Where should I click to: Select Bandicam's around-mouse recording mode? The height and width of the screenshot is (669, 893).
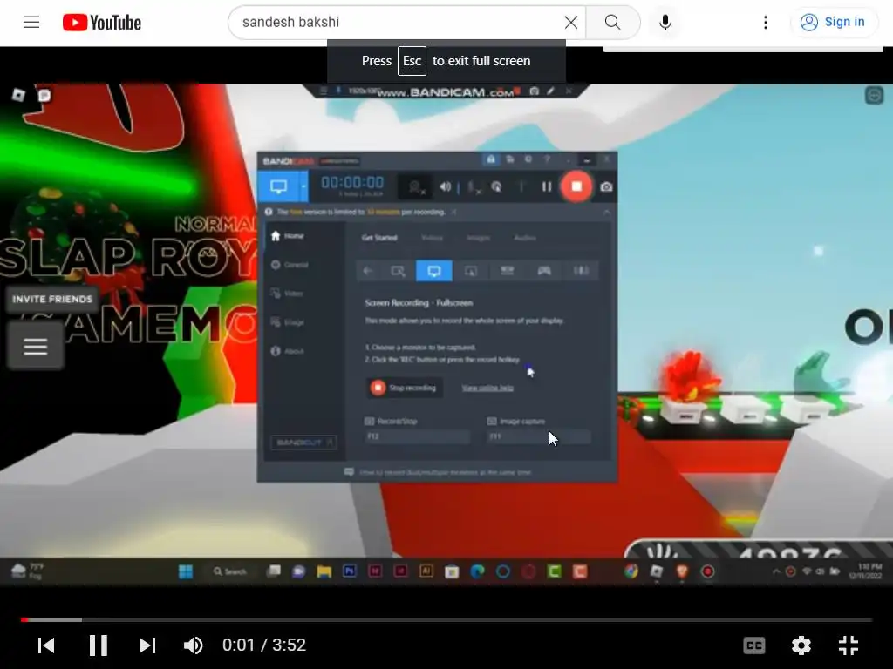pos(470,271)
